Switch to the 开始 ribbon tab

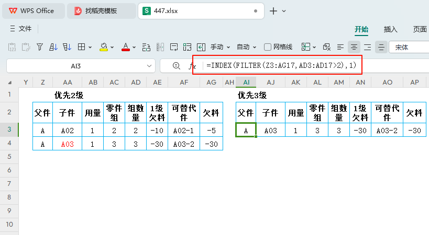[x=361, y=29]
